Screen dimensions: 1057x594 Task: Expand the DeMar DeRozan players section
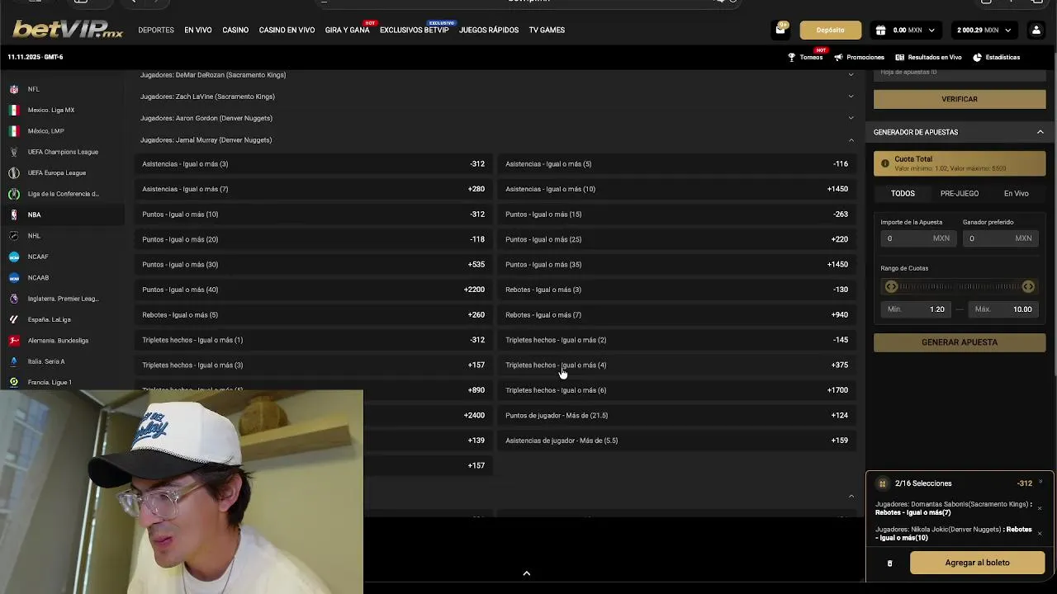click(x=851, y=75)
